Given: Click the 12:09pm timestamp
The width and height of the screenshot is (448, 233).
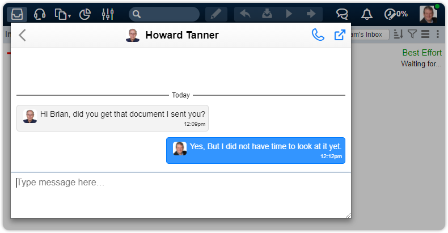Looking at the screenshot, I should (195, 124).
